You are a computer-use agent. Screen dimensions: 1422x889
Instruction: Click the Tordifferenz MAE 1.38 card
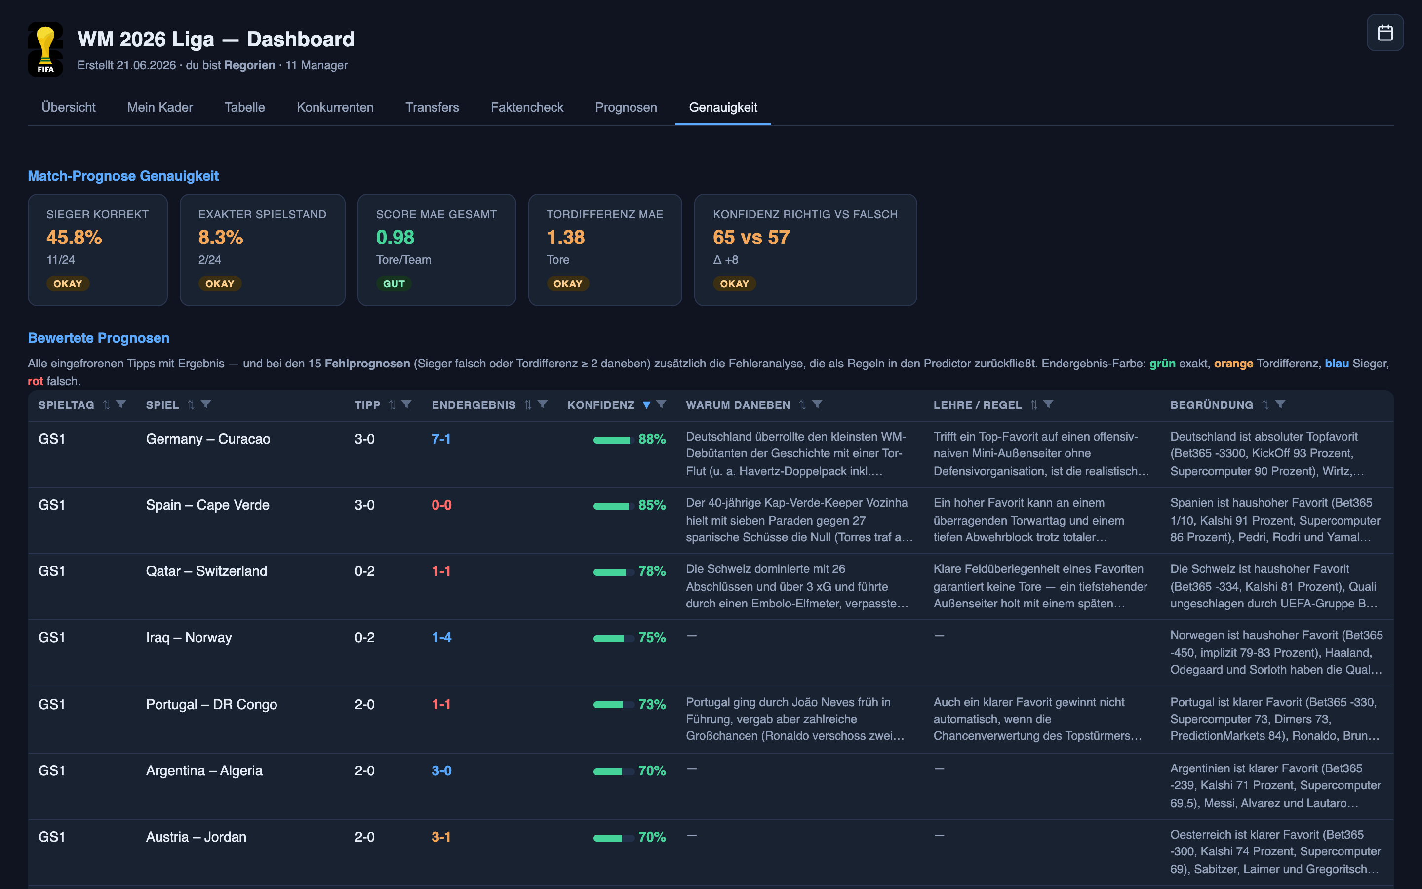click(605, 249)
